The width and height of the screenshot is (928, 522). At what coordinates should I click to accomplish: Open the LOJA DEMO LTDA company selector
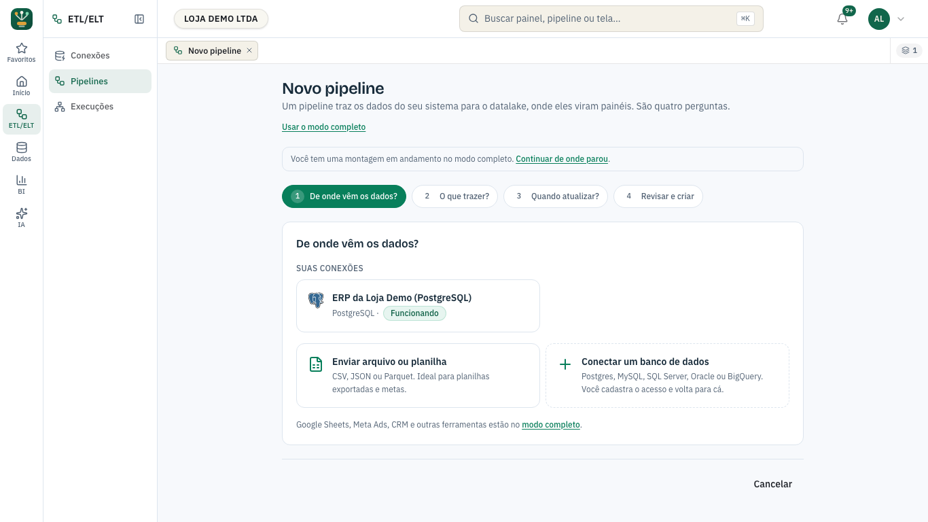[x=221, y=19]
